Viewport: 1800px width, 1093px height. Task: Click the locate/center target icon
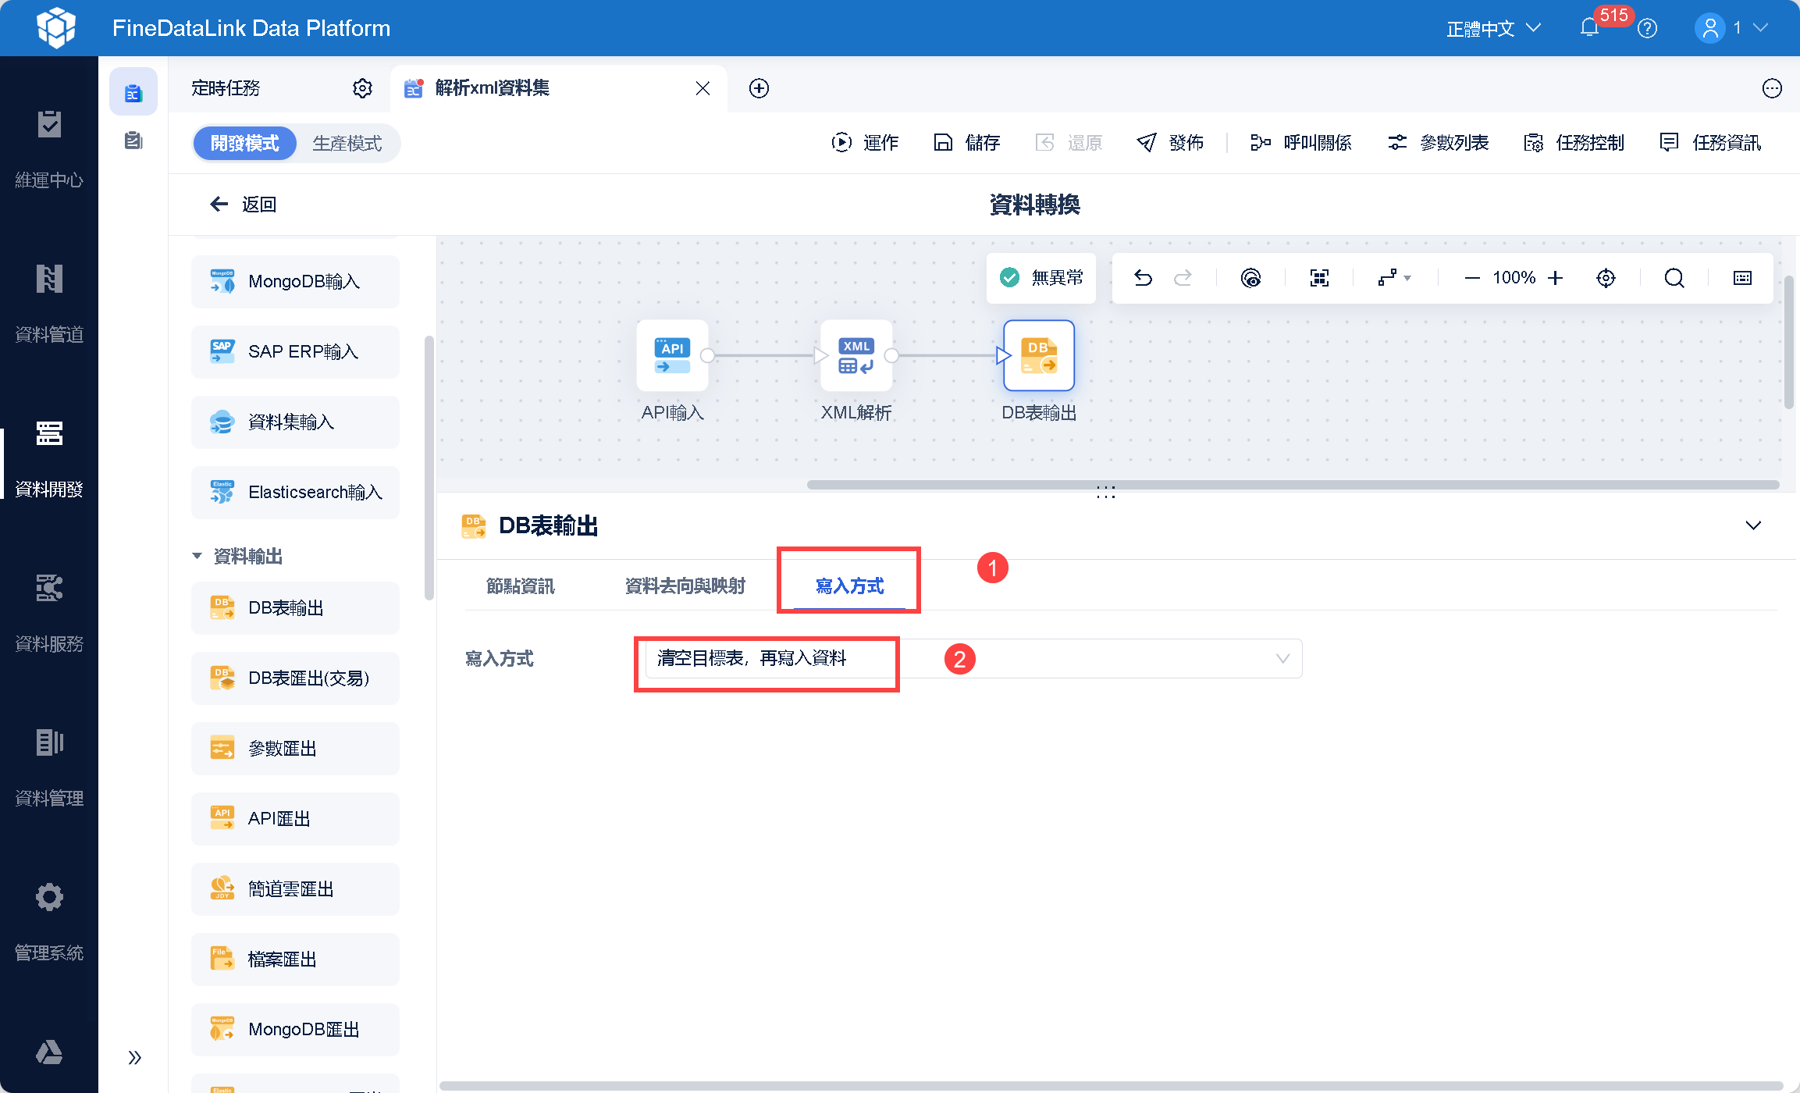[1606, 278]
